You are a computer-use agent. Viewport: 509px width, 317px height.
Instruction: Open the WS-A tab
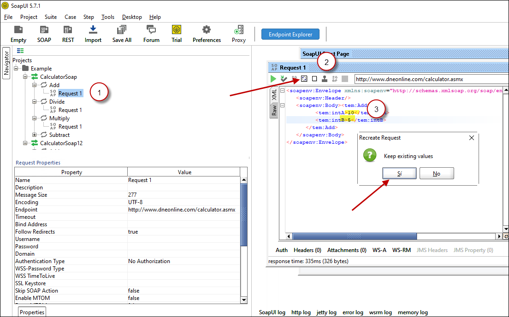click(379, 250)
